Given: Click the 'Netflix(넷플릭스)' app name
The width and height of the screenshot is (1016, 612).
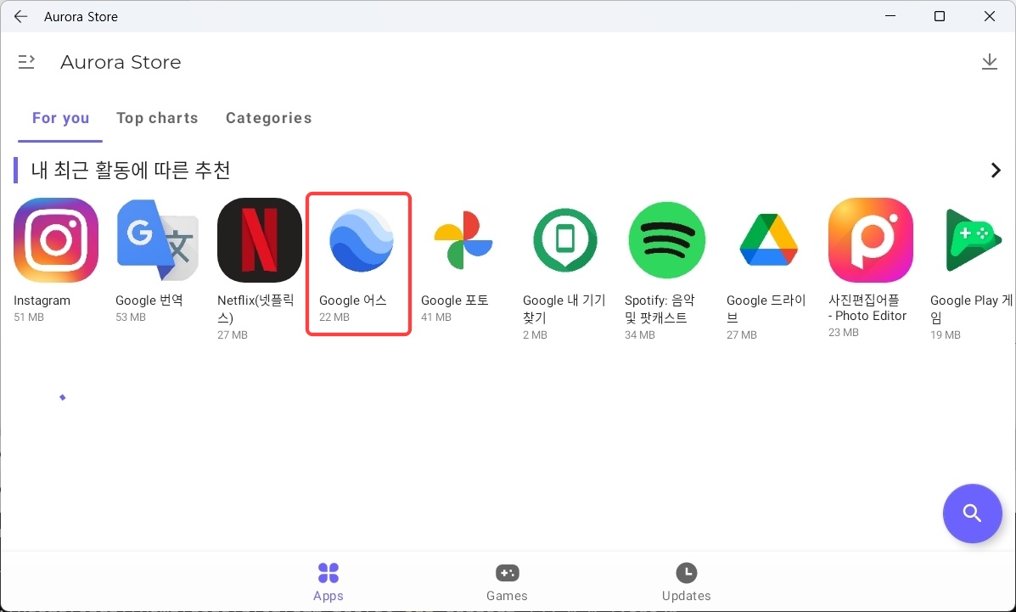Looking at the screenshot, I should [x=255, y=309].
